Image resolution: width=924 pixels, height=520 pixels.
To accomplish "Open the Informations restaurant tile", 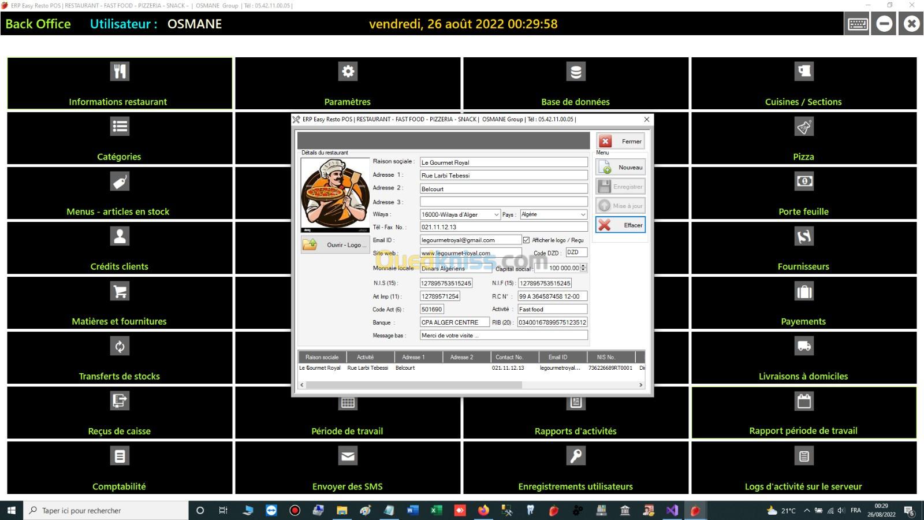I will click(120, 83).
